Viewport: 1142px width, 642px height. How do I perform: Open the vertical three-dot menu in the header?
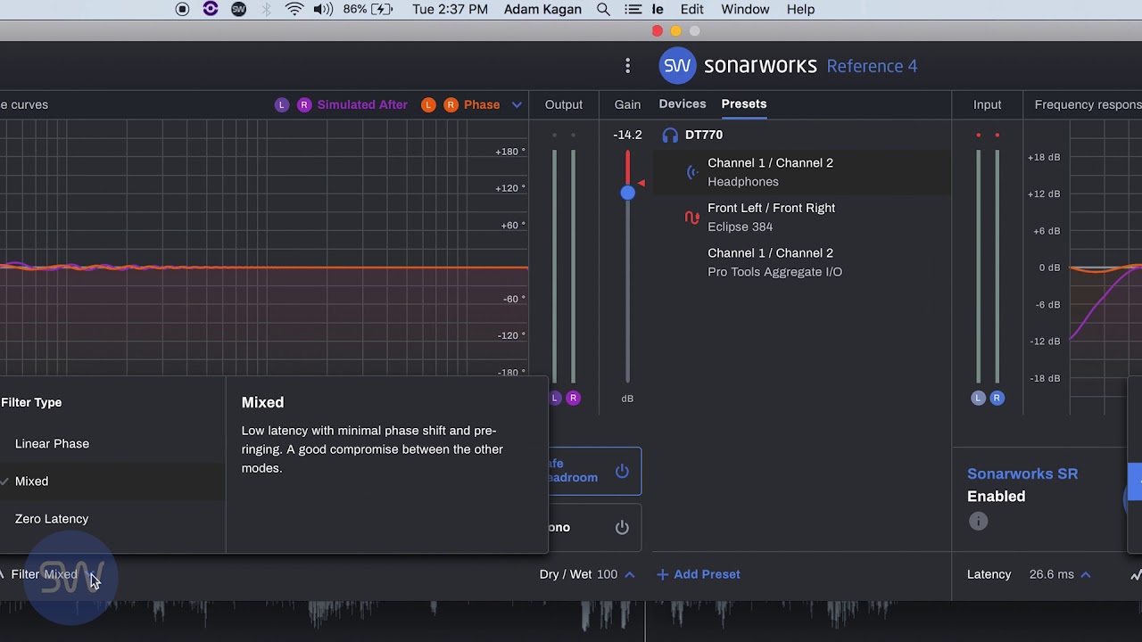627,65
